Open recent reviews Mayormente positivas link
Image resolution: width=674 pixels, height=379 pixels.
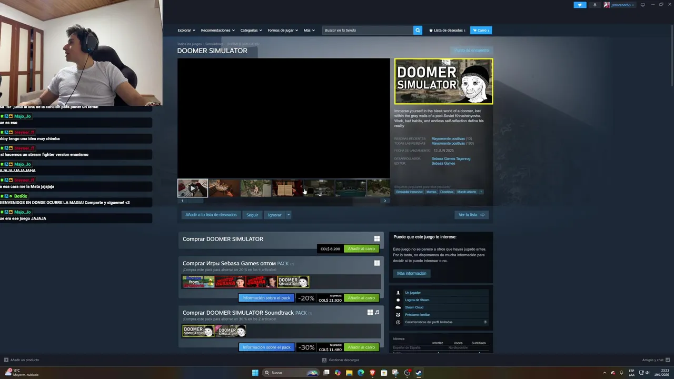[x=448, y=138]
